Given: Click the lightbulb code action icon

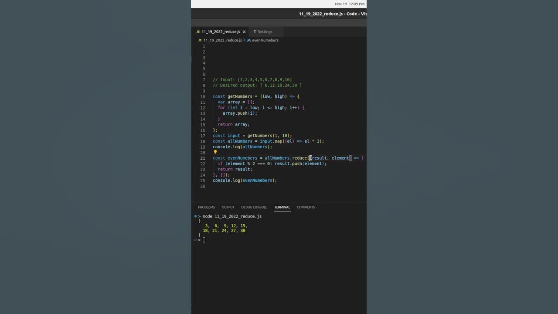Looking at the screenshot, I should 215,152.
